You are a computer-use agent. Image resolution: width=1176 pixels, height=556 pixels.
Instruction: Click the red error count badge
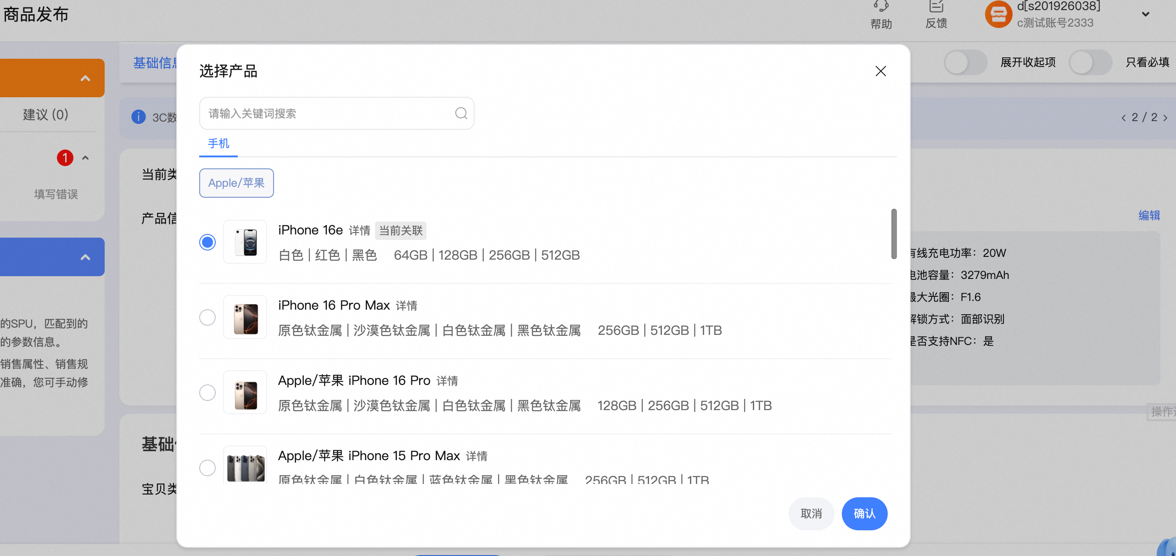tap(65, 158)
